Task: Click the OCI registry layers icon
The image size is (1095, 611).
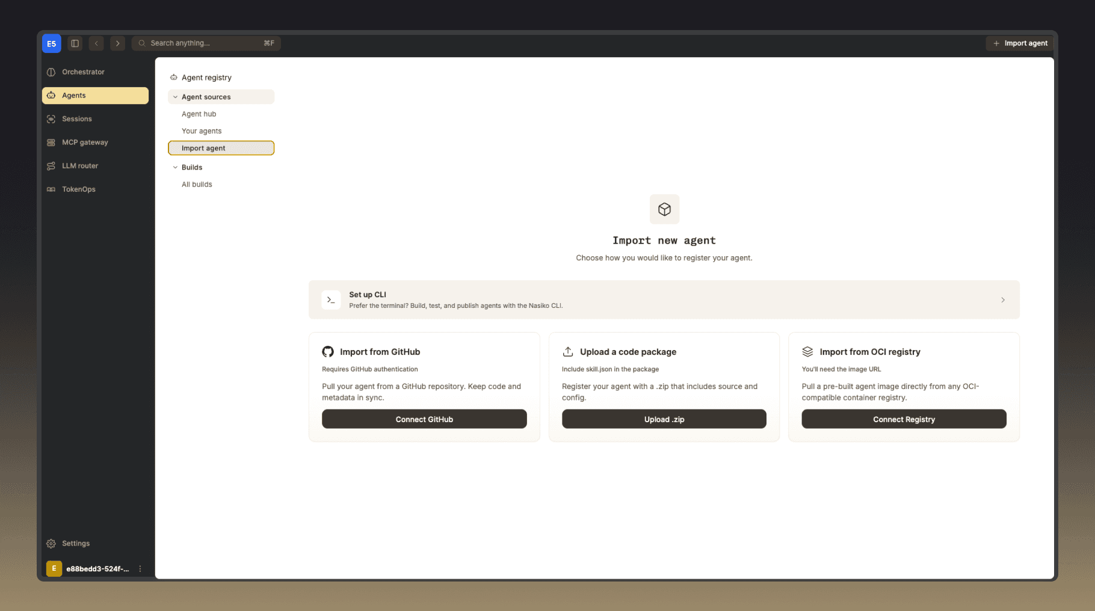Action: pyautogui.click(x=807, y=352)
